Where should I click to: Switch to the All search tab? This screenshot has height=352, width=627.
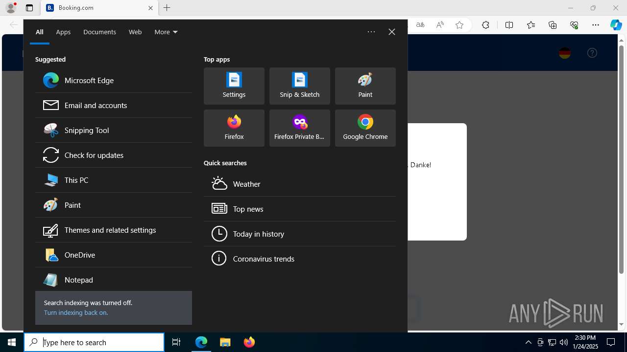tap(40, 32)
